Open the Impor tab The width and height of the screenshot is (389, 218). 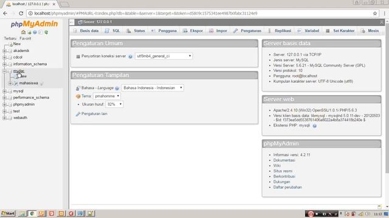[x=218, y=31]
